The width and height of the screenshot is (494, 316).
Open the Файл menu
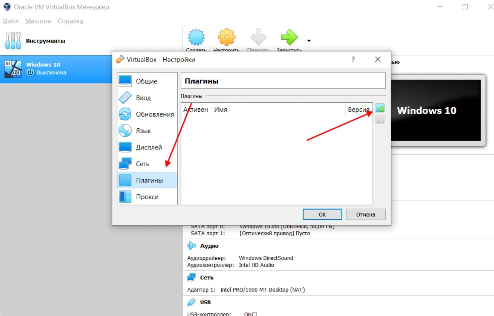(x=11, y=21)
